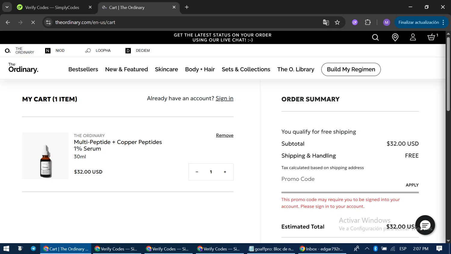Show hidden system tray icons
The height and width of the screenshot is (254, 451).
click(367, 249)
